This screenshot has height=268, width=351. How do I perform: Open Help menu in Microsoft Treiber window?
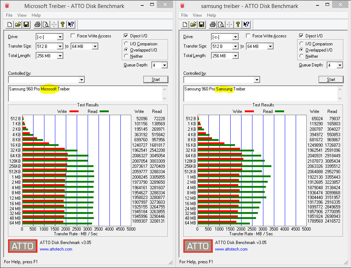point(36,15)
